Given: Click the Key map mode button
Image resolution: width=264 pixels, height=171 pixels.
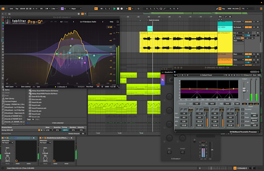Looking at the screenshot, I should (223, 9).
